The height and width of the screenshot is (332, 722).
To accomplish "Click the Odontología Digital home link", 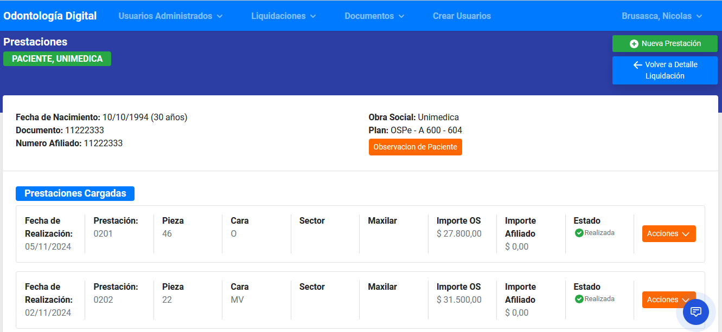I will point(50,16).
